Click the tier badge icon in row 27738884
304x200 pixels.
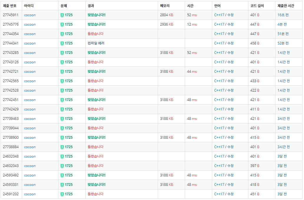[62, 147]
